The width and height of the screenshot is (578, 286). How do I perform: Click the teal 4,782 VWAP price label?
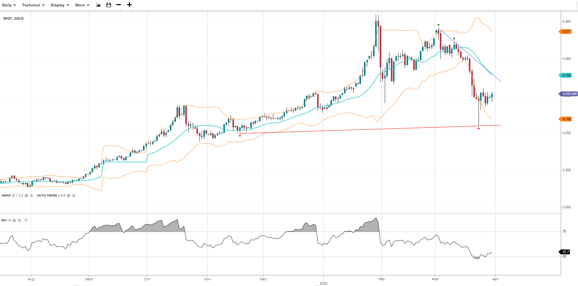click(566, 75)
